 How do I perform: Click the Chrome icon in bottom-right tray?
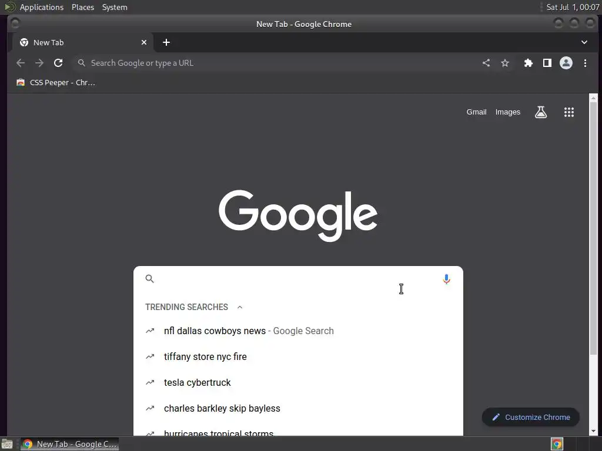click(557, 444)
